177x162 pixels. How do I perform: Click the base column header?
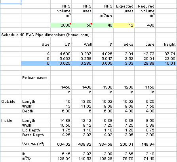coord(150,44)
